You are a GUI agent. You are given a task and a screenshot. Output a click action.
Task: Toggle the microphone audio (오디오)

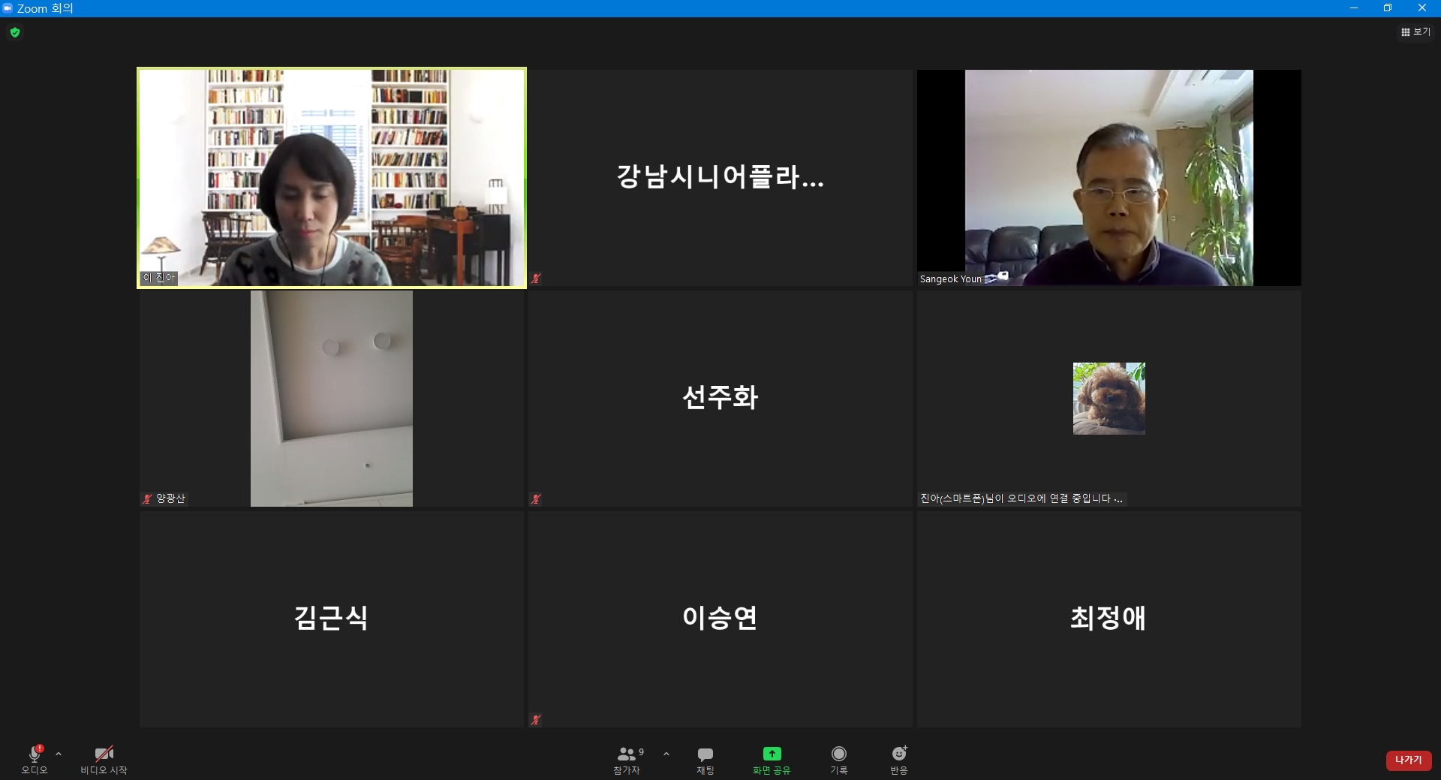[x=35, y=759]
